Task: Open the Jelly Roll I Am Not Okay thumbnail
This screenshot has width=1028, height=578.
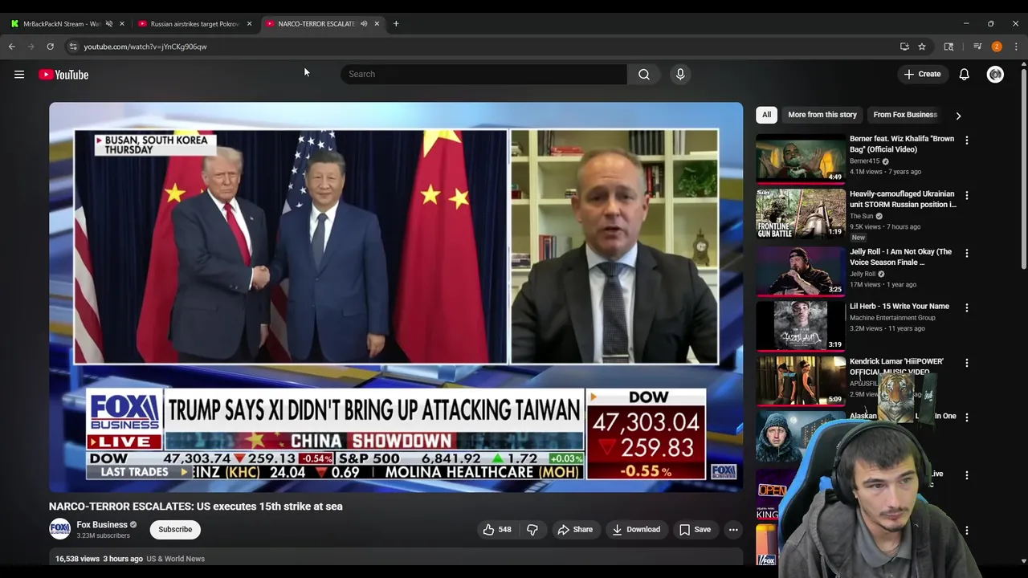Action: click(801, 271)
